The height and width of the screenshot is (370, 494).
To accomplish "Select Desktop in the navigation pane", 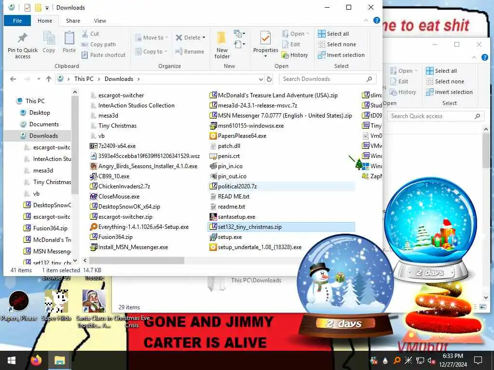I will click(40, 113).
